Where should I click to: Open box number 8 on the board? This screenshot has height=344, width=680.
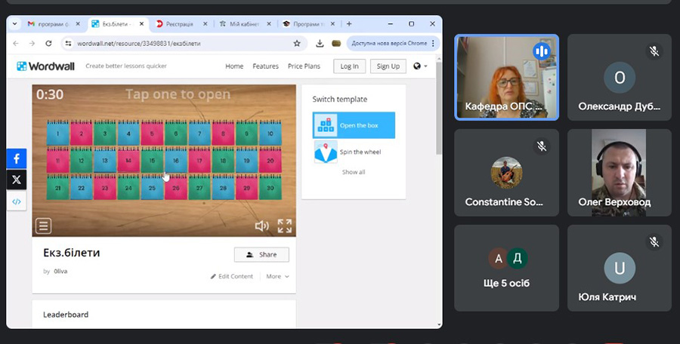223,134
